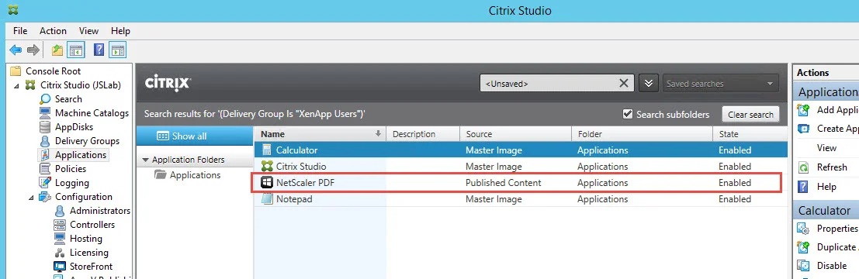Open the View menu
859x279 pixels.
pos(88,31)
